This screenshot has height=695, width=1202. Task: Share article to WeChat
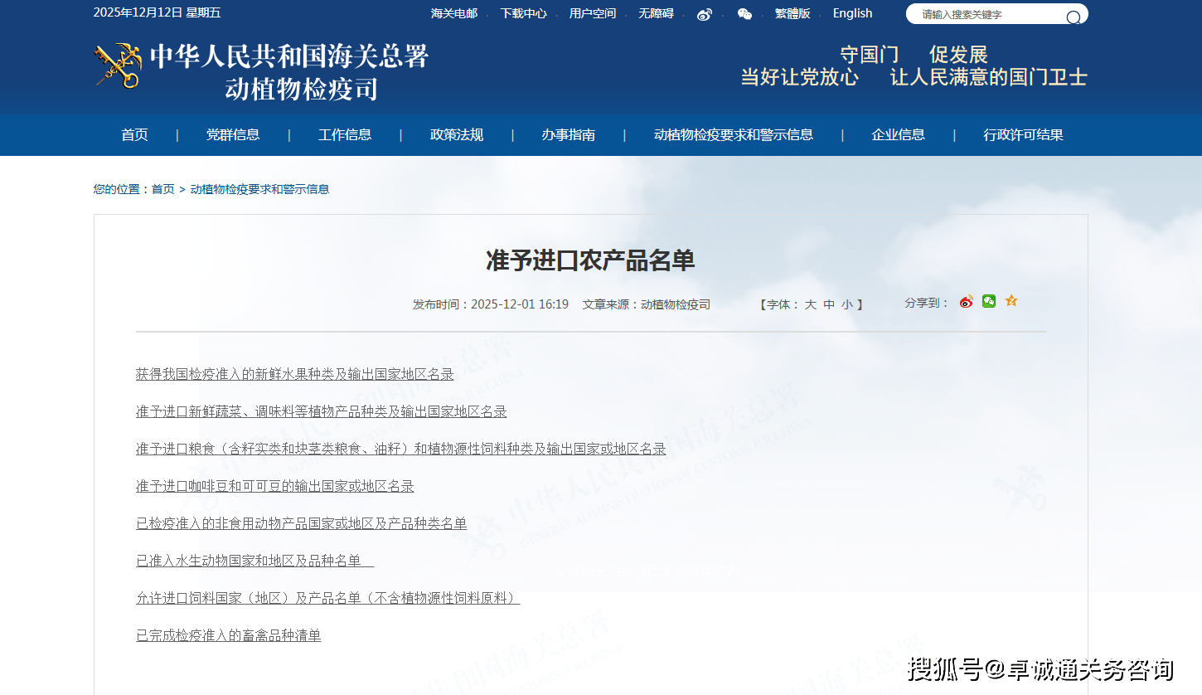point(989,301)
